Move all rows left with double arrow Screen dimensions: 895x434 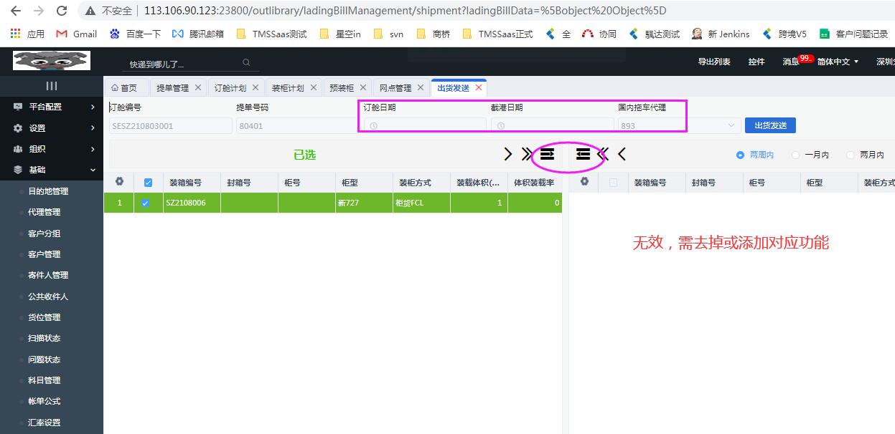coord(603,154)
